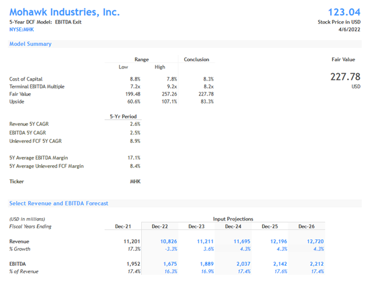Select the Dec-26 column header
This screenshot has width=378, height=284.
[307, 226]
